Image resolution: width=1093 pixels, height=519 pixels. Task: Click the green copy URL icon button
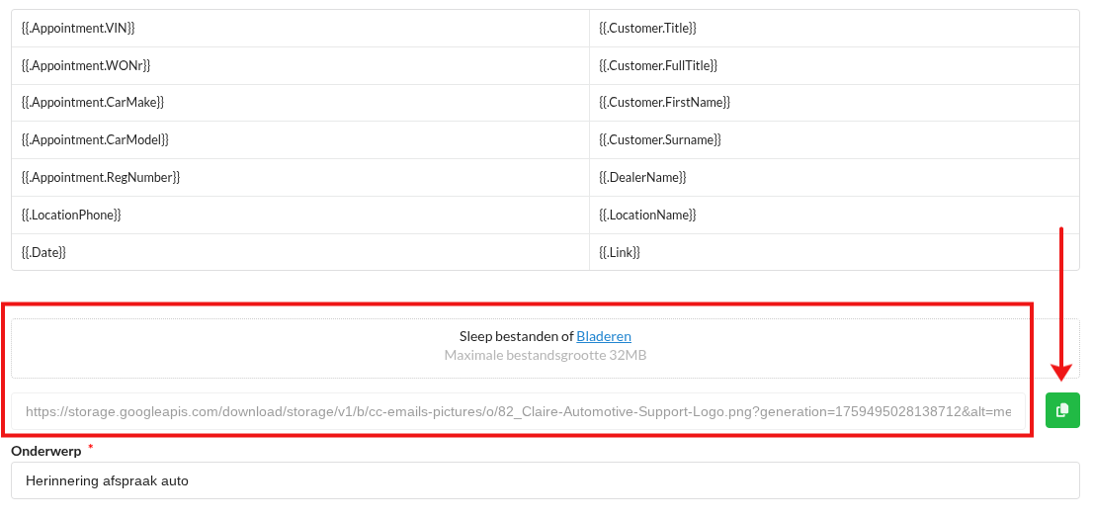point(1062,410)
